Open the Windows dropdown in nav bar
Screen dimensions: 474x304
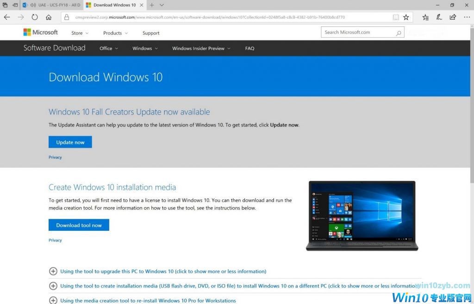coord(145,48)
